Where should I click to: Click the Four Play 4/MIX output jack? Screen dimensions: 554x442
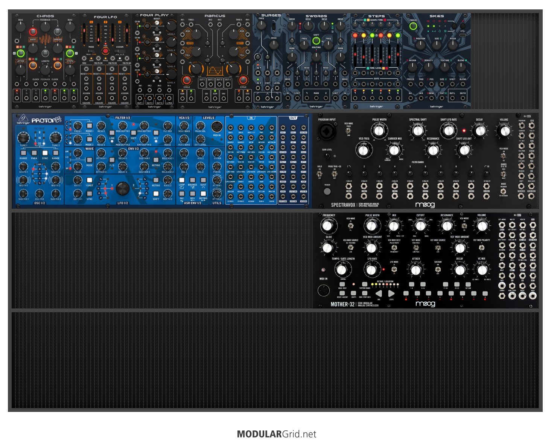pyautogui.click(x=169, y=99)
